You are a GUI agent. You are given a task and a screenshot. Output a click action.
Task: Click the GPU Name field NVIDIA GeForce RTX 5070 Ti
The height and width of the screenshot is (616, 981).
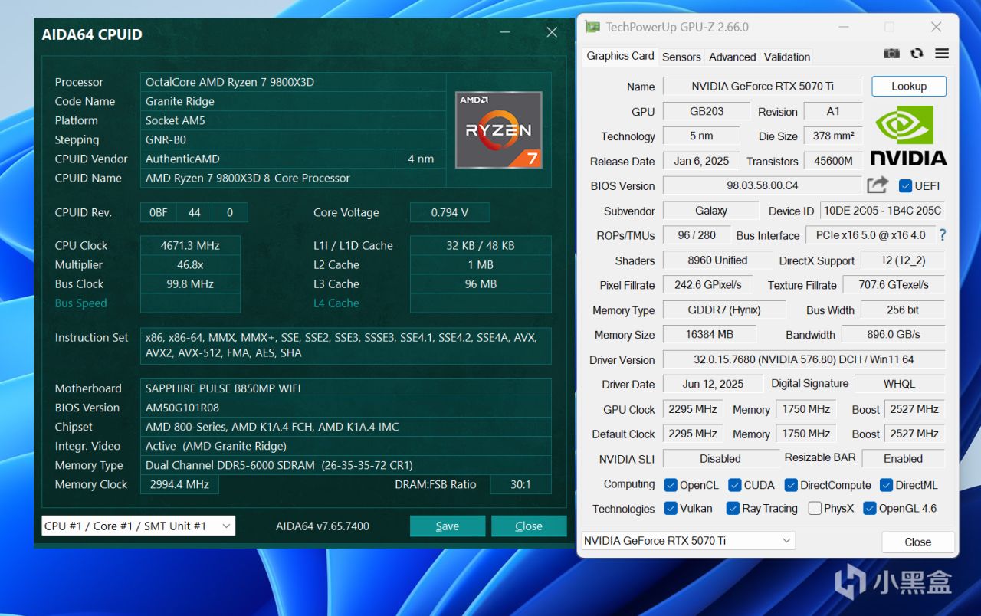click(763, 86)
